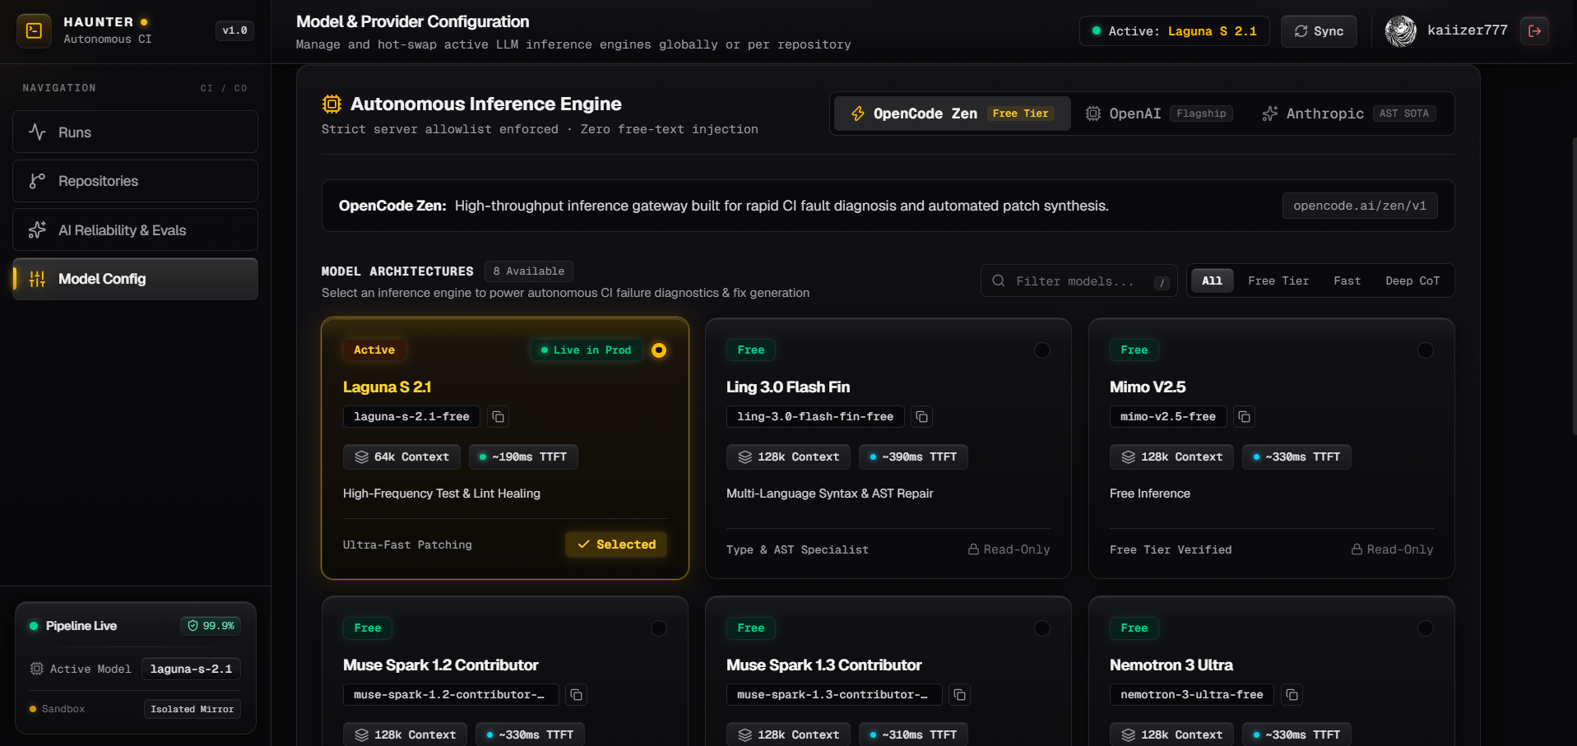This screenshot has width=1577, height=746.
Task: Click the logout icon beside kaiizer777
Action: pyautogui.click(x=1534, y=30)
